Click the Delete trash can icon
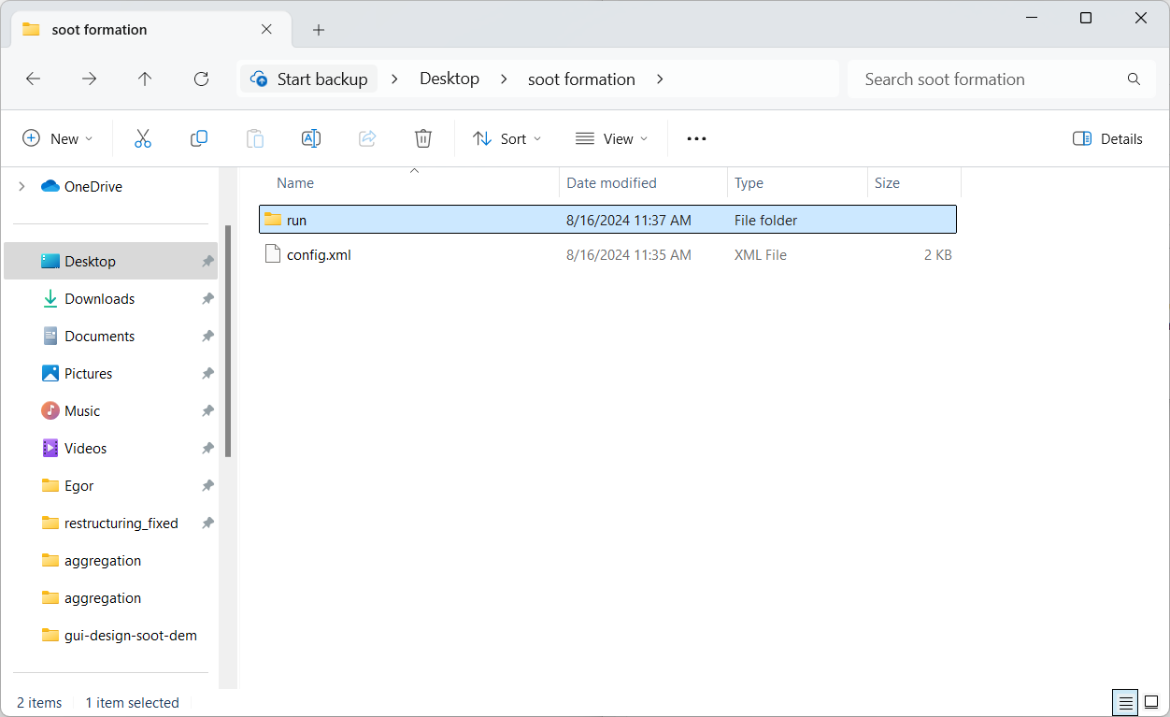Image resolution: width=1170 pixels, height=717 pixels. pyautogui.click(x=423, y=138)
